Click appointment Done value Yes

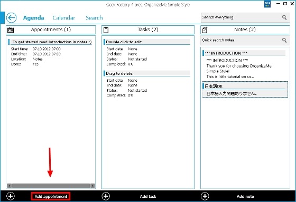click(35, 64)
